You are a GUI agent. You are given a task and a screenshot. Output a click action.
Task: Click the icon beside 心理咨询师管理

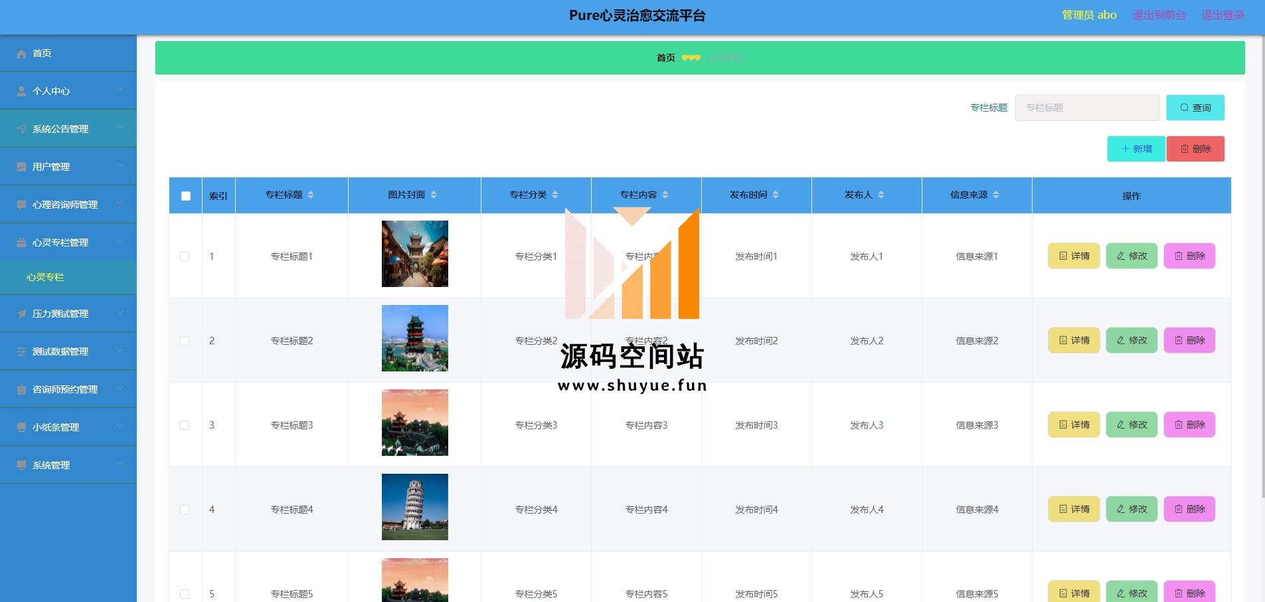[x=22, y=205]
